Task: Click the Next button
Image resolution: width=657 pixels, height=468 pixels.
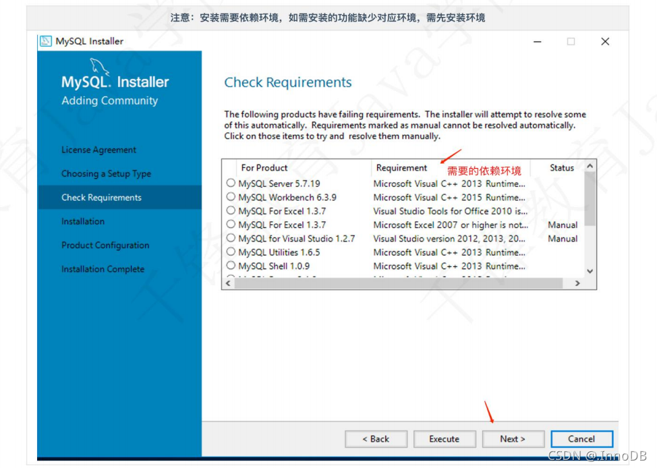Action: (513, 439)
